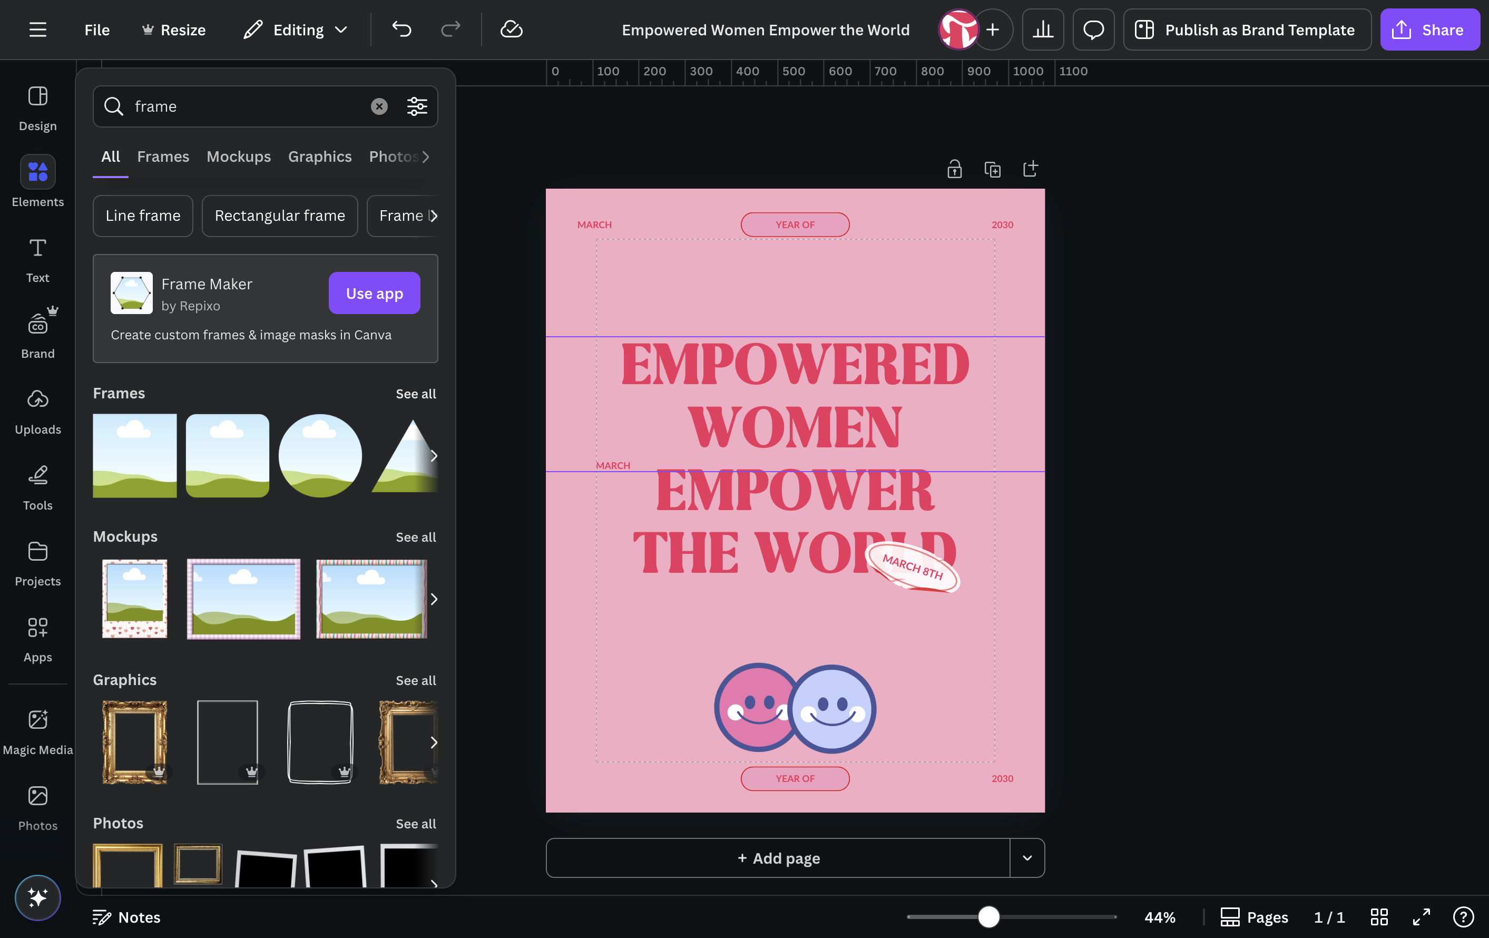The width and height of the screenshot is (1489, 938).
Task: Click See all next to Frames
Action: click(x=416, y=394)
